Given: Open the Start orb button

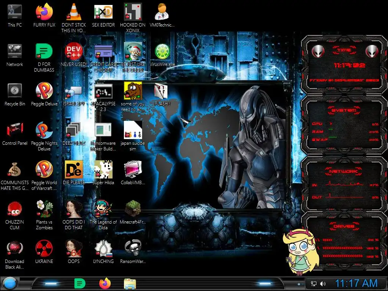Looking at the screenshot, I should [9, 283].
